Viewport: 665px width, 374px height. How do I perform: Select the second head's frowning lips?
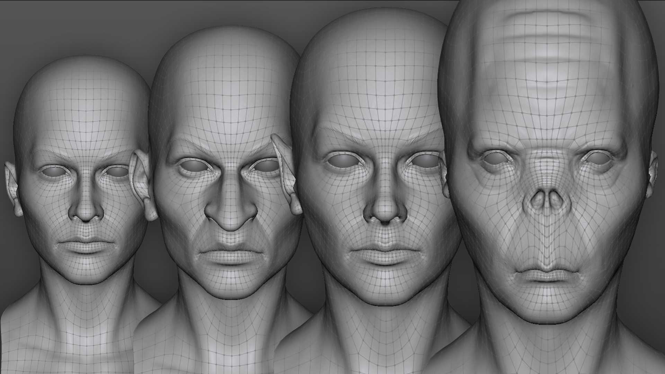click(x=230, y=255)
